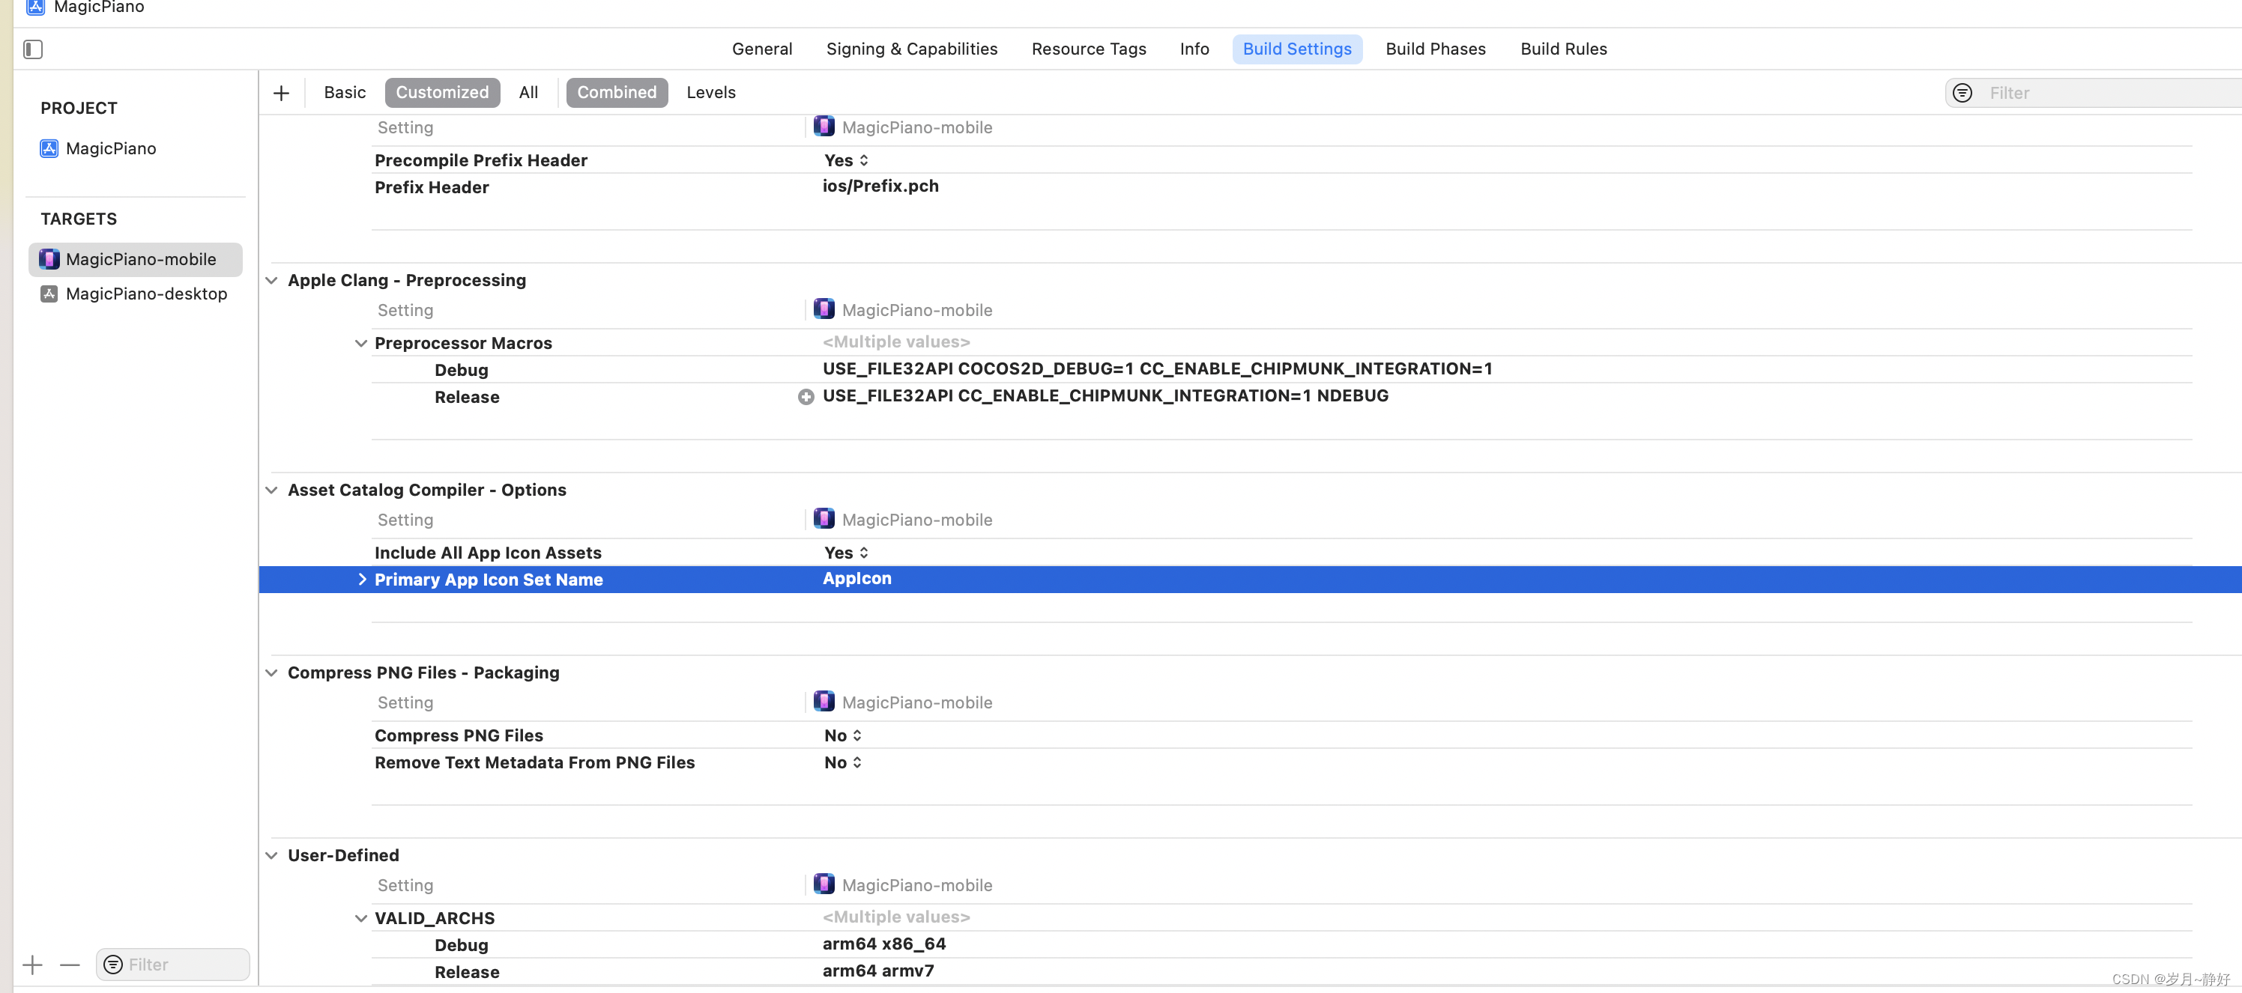Open the Signing & Capabilities tab
Screen dimensions: 2242x993
pyautogui.click(x=911, y=49)
